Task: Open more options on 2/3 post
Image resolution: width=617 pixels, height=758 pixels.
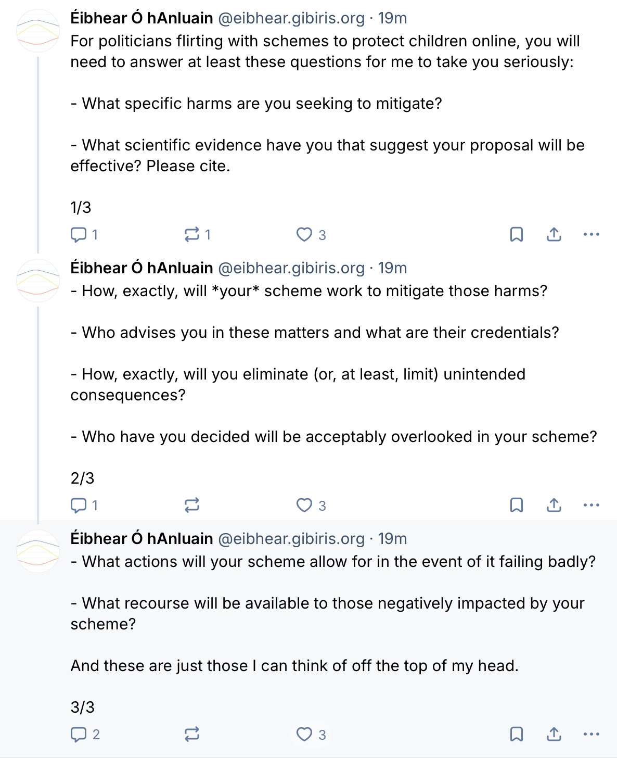Action: pyautogui.click(x=592, y=506)
